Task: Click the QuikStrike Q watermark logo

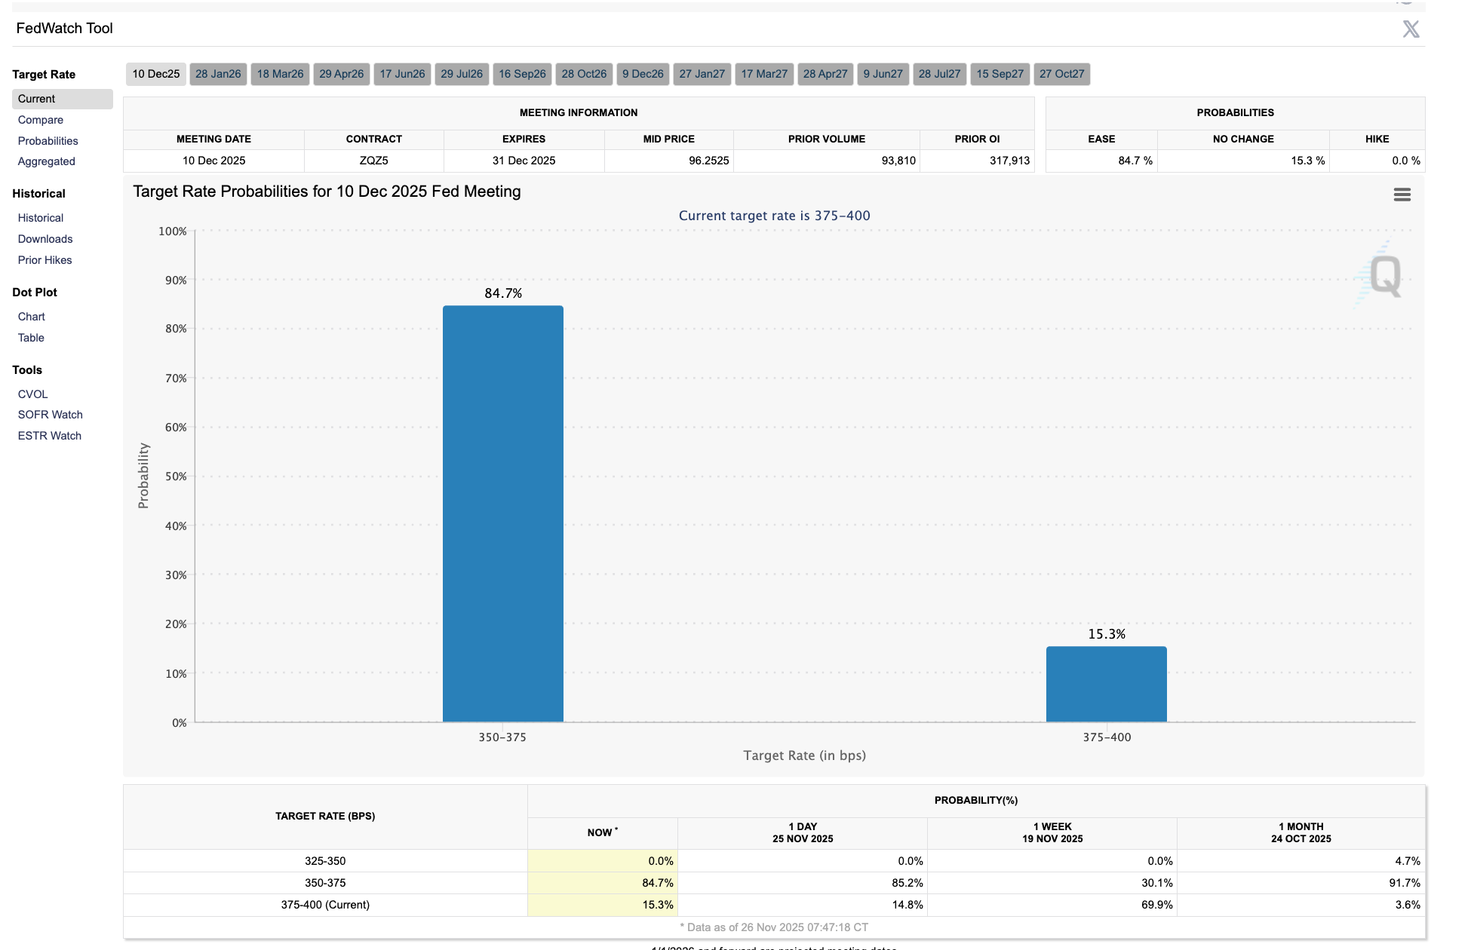Action: (1383, 276)
